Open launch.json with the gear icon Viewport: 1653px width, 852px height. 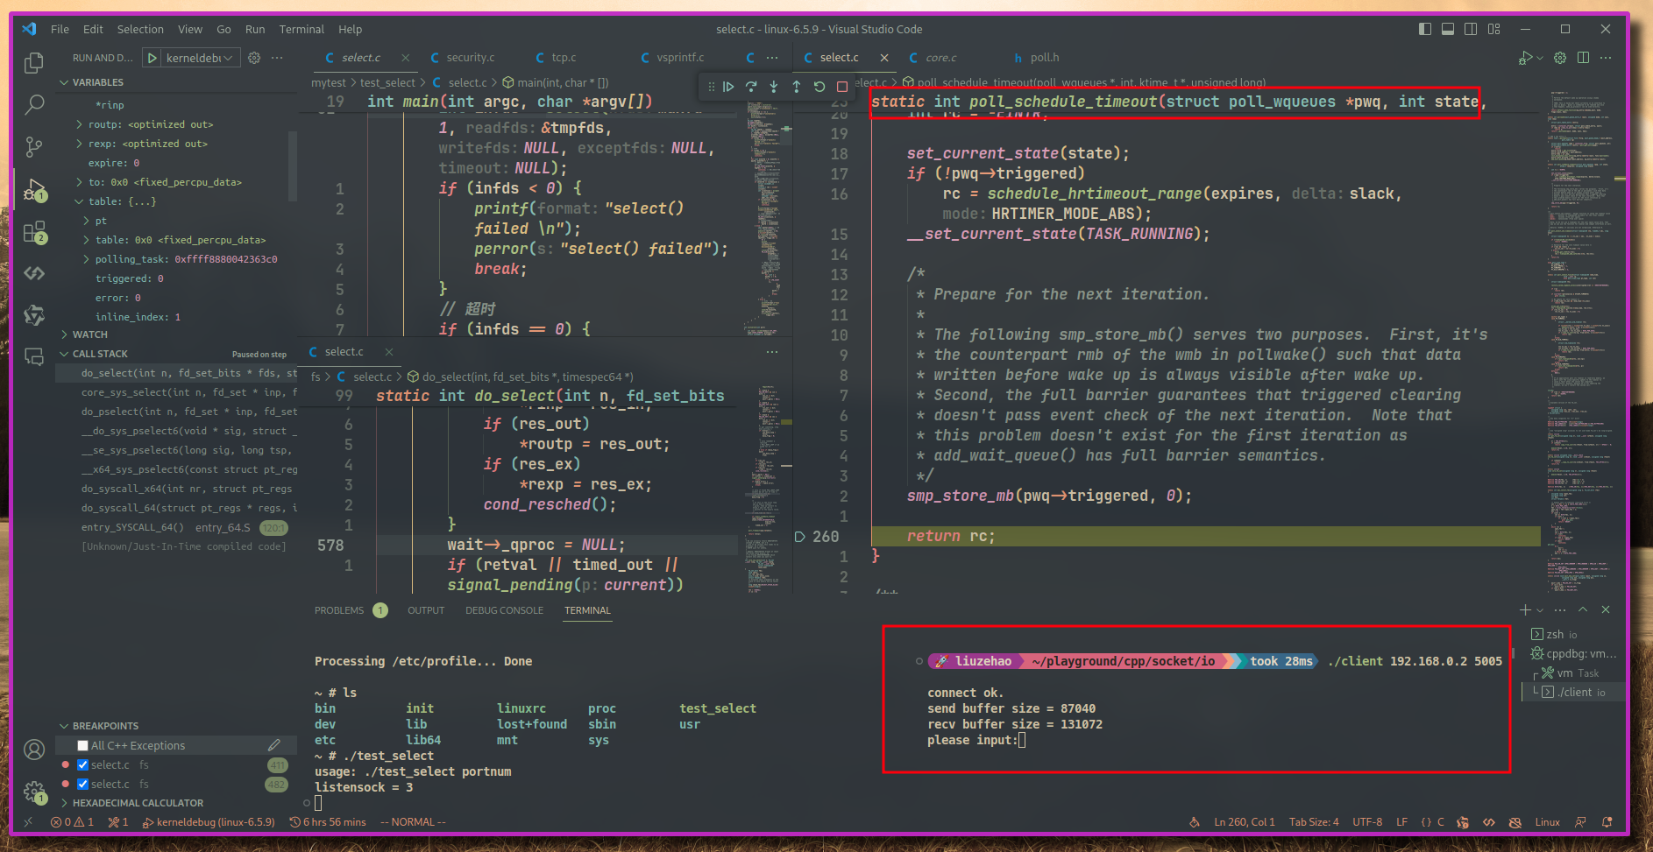(x=254, y=58)
